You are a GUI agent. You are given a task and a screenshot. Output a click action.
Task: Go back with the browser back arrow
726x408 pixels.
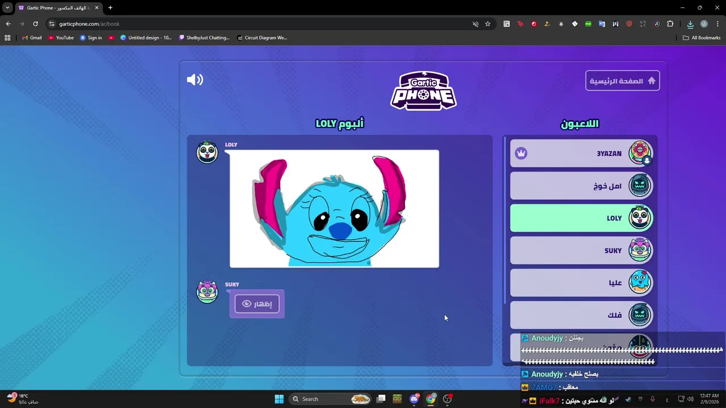tap(8, 24)
